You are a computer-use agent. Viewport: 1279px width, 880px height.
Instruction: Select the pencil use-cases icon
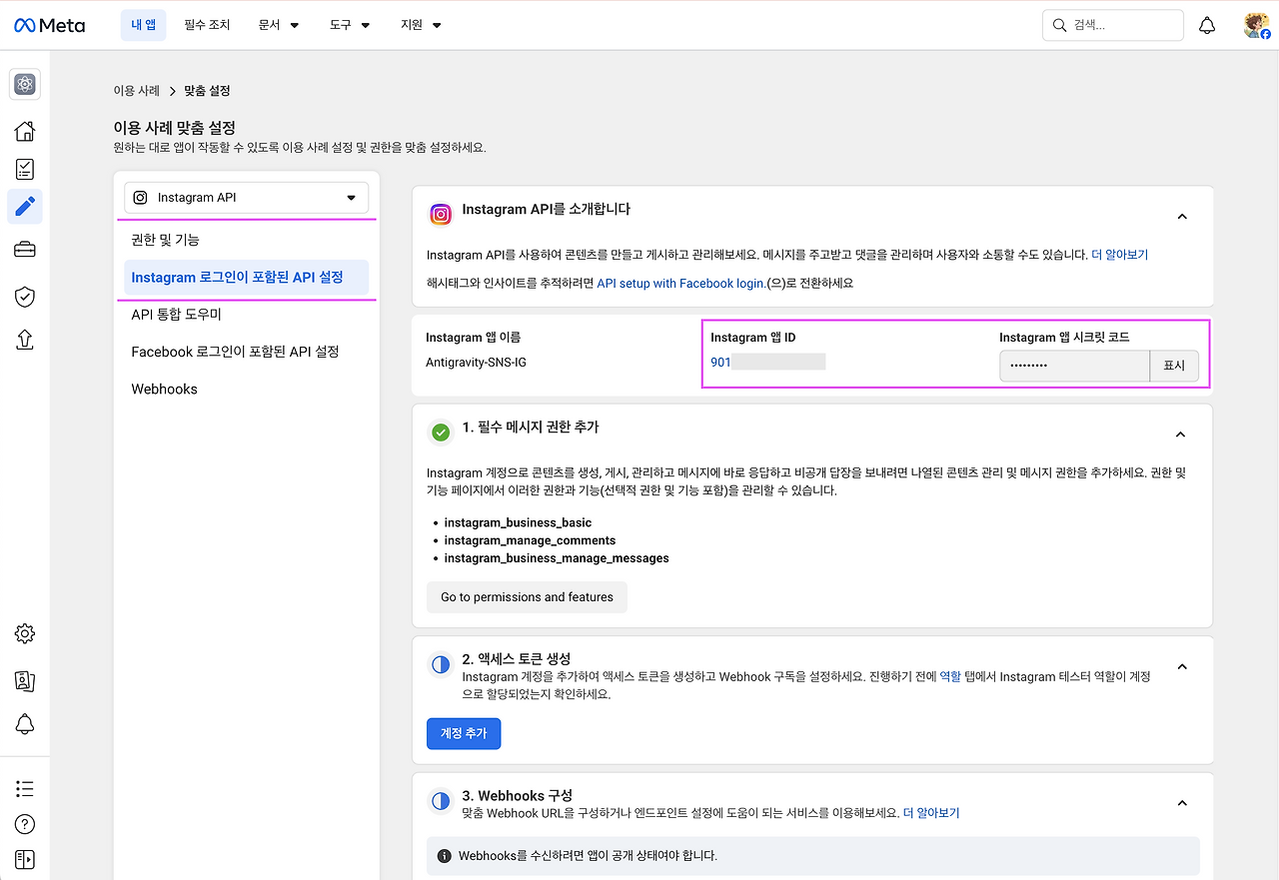(25, 207)
